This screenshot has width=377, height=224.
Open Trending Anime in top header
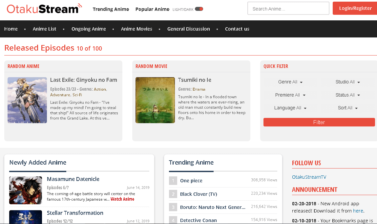(x=111, y=9)
